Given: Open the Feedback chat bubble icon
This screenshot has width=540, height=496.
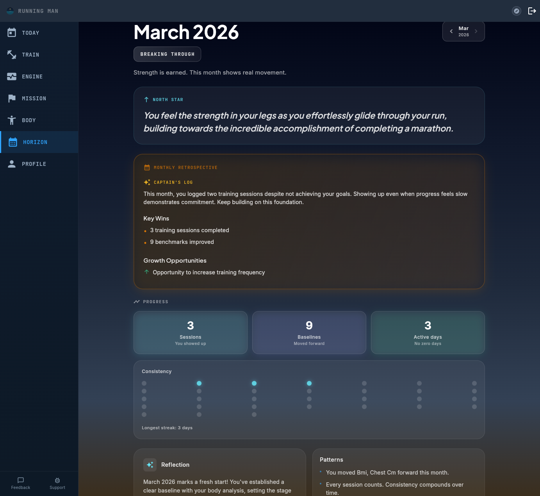Looking at the screenshot, I should pos(20,480).
